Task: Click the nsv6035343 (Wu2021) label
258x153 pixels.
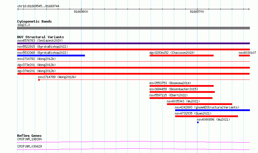Action: coord(183,101)
